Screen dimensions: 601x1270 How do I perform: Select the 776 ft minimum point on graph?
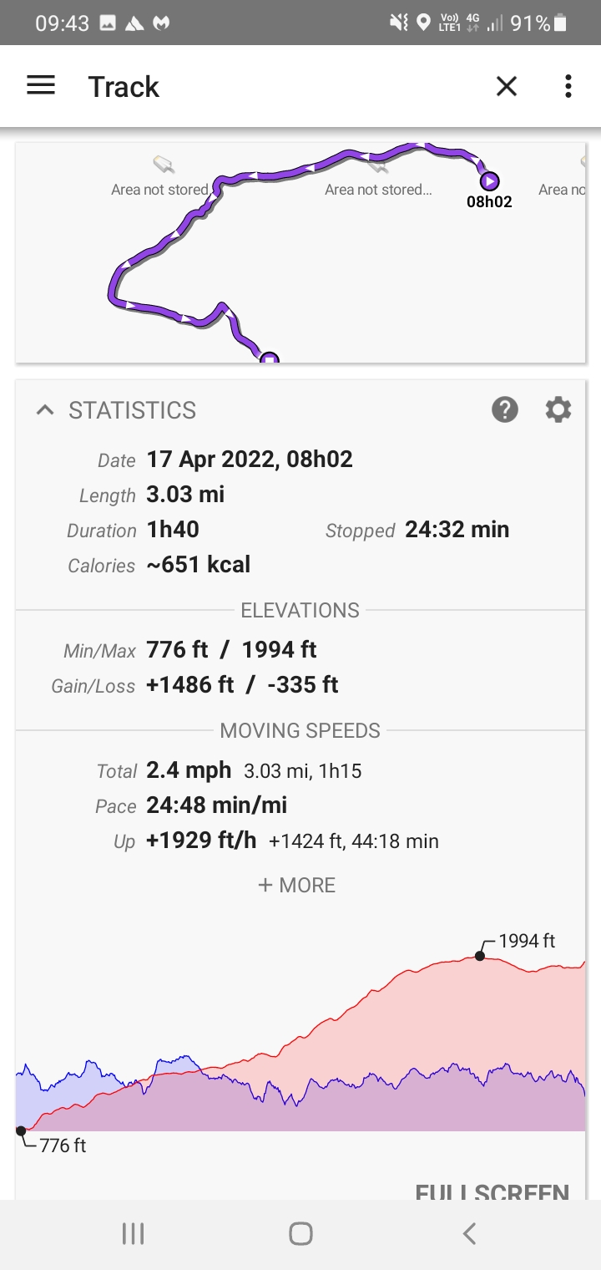point(21,1131)
